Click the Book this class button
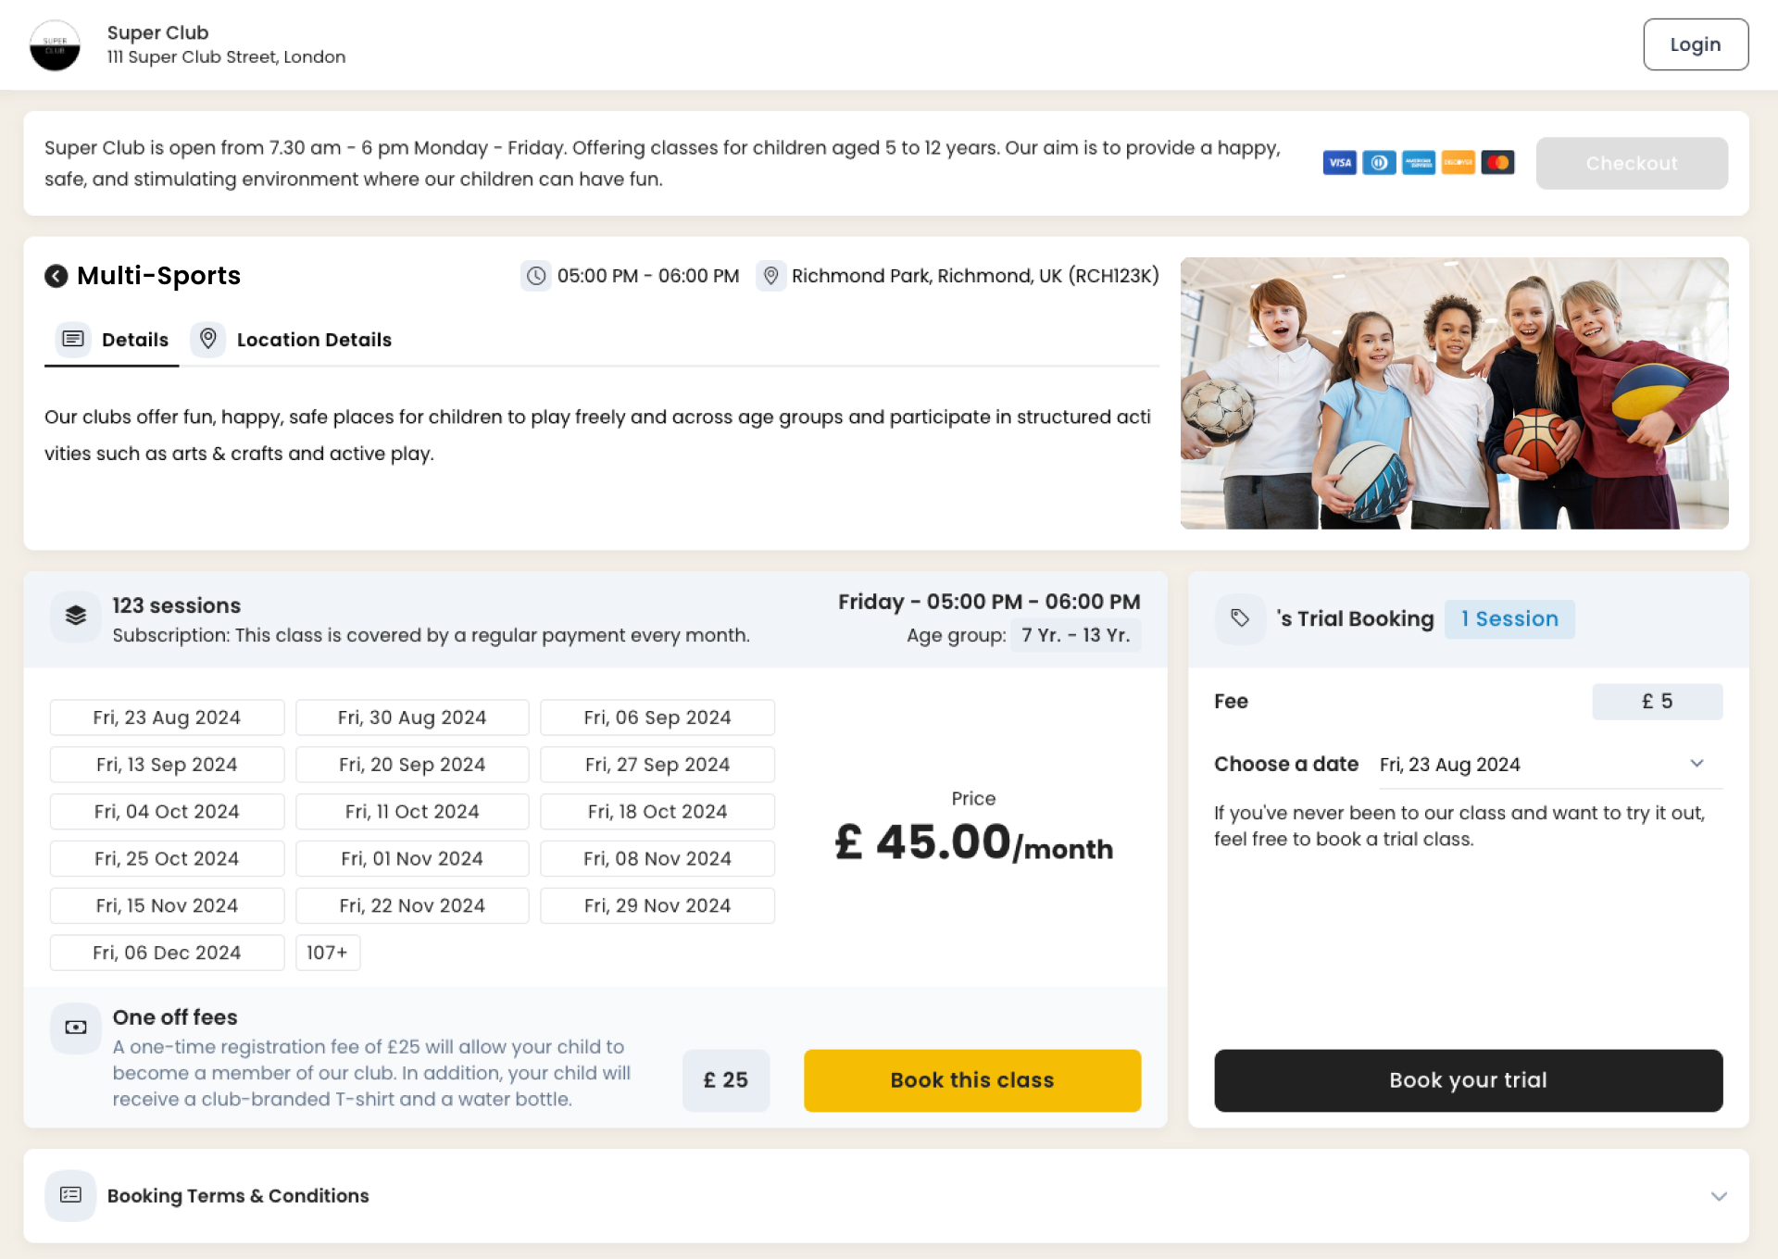This screenshot has width=1778, height=1259. (x=971, y=1079)
